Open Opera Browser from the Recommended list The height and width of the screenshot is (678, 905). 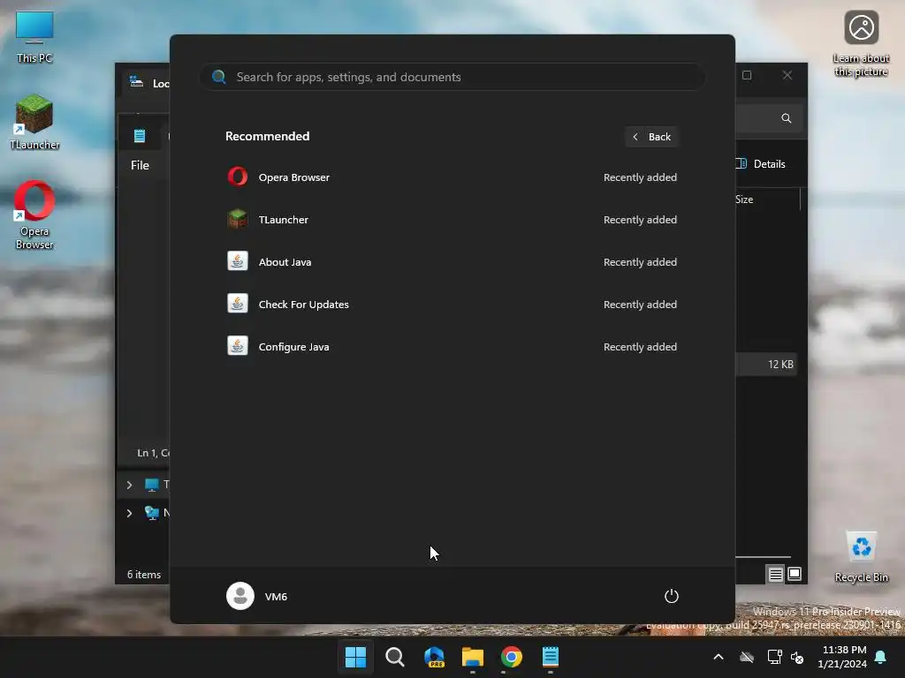(x=452, y=177)
